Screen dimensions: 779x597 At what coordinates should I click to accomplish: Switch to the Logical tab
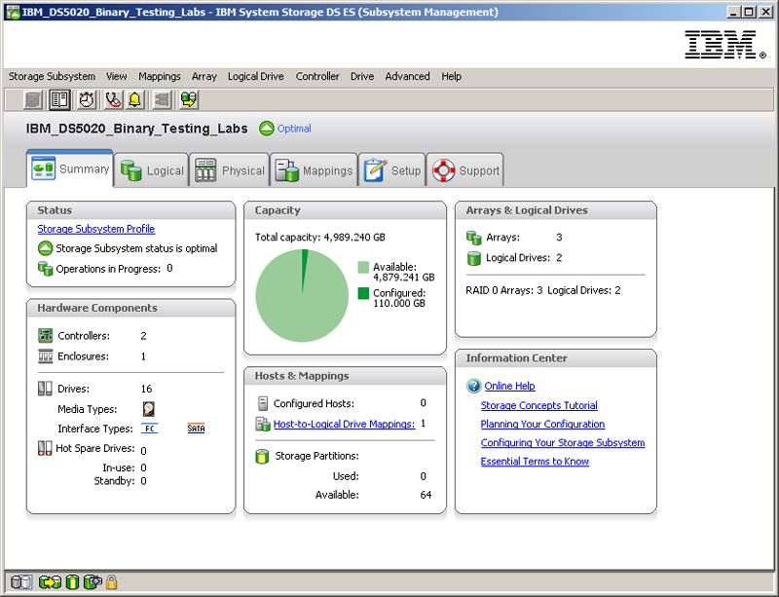click(x=152, y=170)
